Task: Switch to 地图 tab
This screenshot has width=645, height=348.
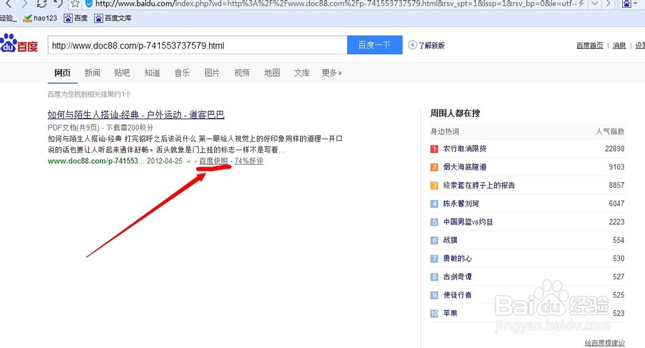Action: 272,73
